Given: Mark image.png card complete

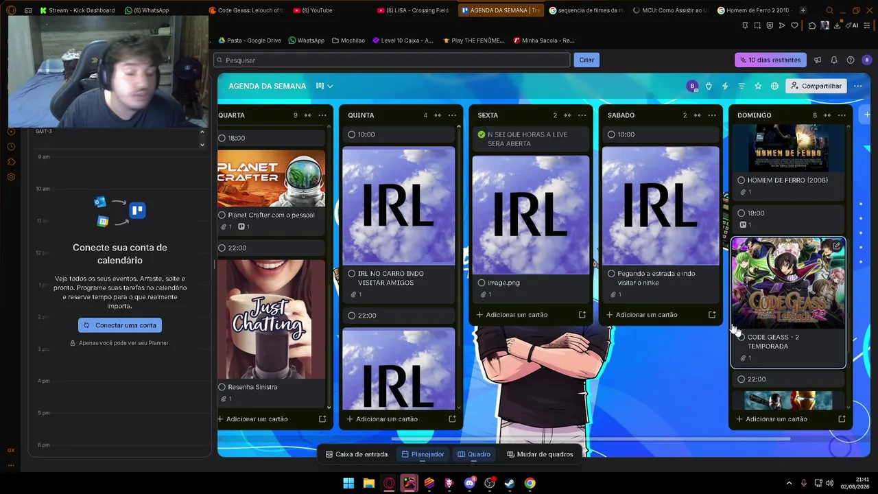Looking at the screenshot, I should 482,283.
